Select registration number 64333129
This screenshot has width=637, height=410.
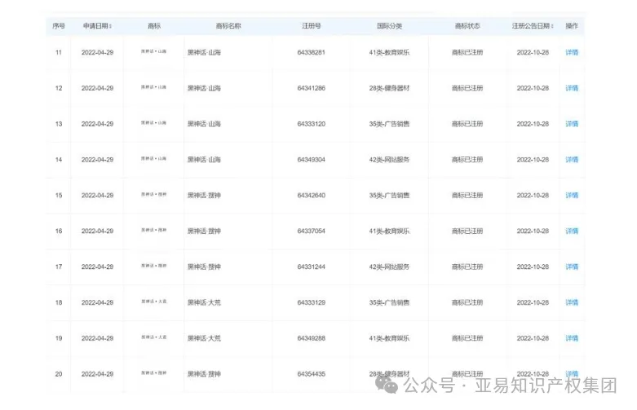pos(312,302)
